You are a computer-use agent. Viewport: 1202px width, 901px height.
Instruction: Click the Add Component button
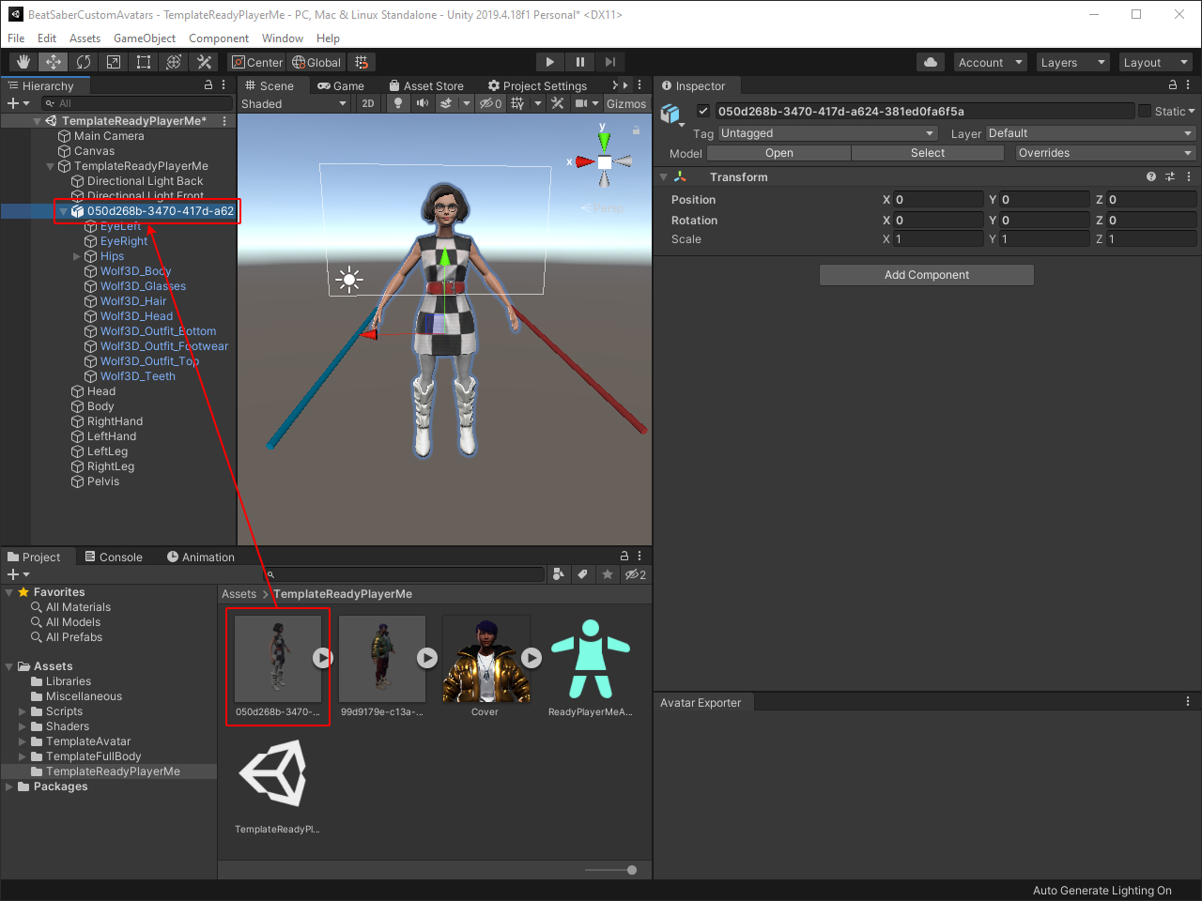click(926, 275)
